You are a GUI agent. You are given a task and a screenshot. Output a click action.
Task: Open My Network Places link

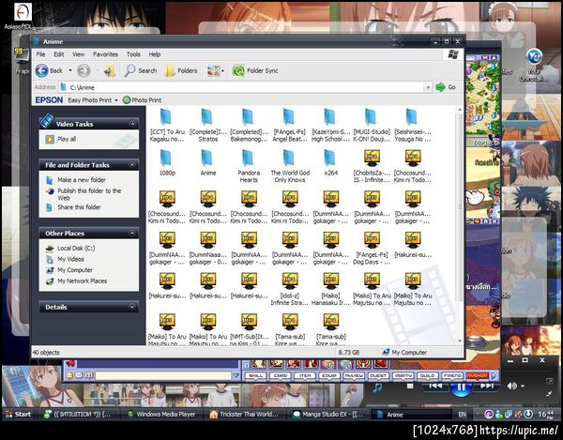point(83,281)
